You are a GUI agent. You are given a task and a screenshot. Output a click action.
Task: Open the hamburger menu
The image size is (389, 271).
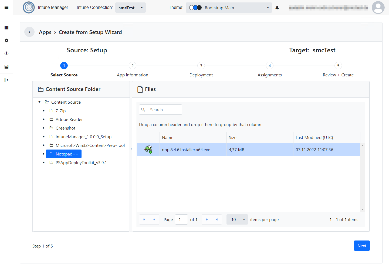click(6, 8)
